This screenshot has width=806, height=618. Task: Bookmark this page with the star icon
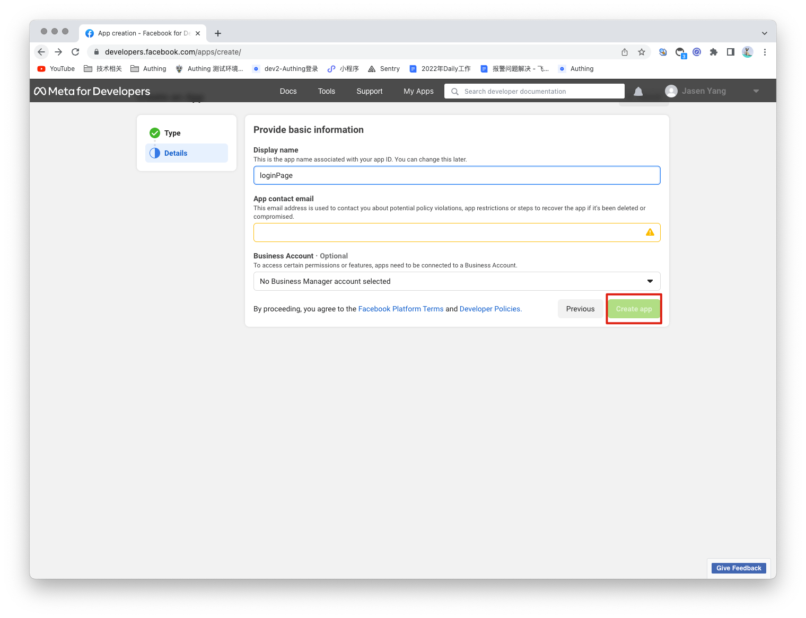[x=642, y=52]
